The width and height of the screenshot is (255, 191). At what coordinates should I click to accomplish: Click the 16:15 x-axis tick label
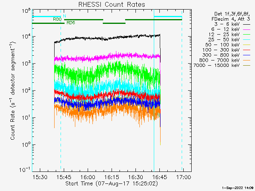pyautogui.click(x=112, y=177)
